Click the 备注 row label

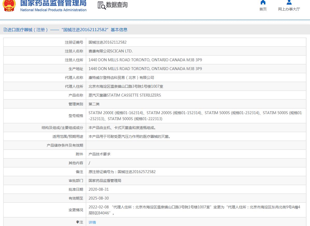(x=79, y=172)
